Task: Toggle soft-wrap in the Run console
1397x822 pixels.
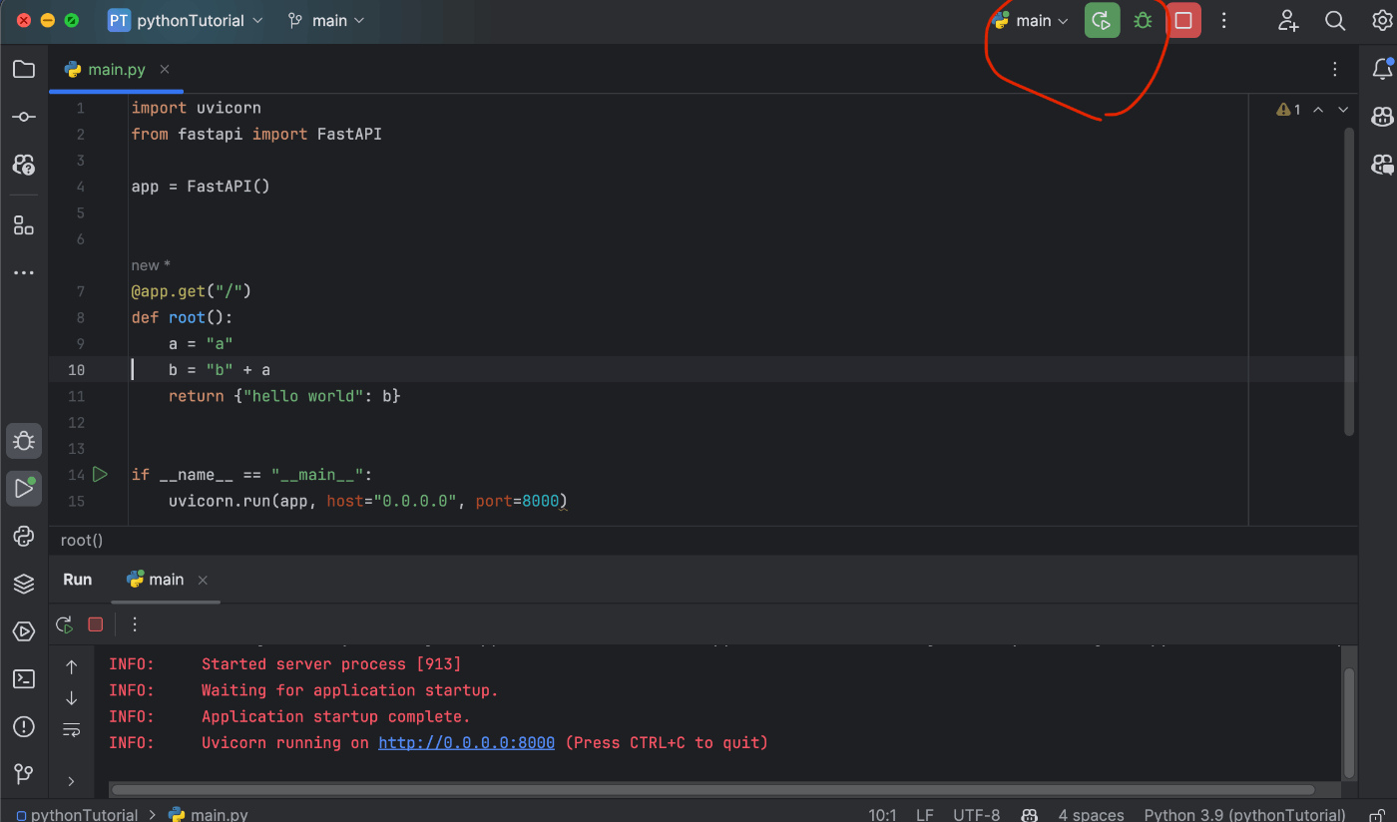Action: [x=71, y=730]
